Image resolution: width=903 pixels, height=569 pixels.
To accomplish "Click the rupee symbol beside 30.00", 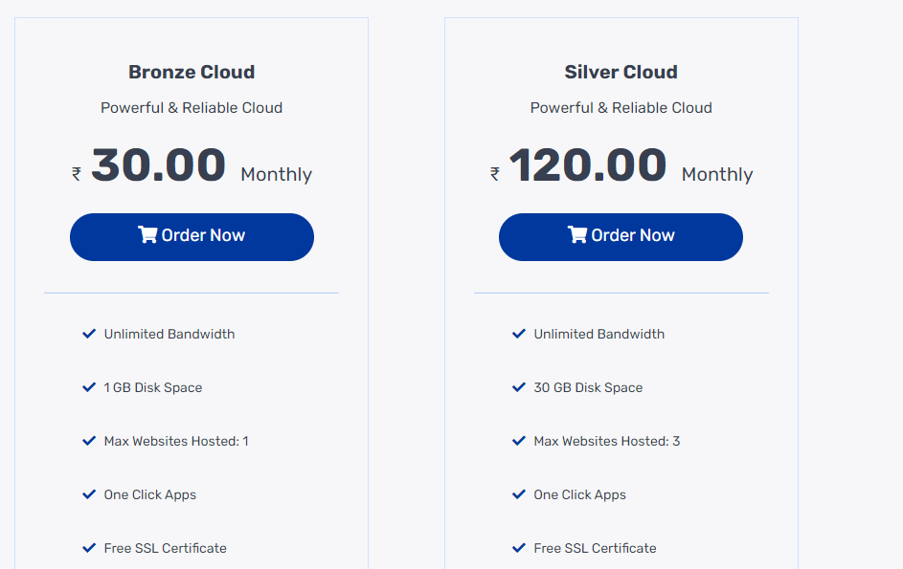I will click(x=77, y=174).
